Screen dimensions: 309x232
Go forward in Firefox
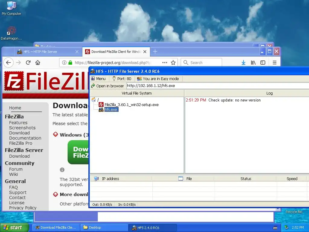(x=18, y=63)
